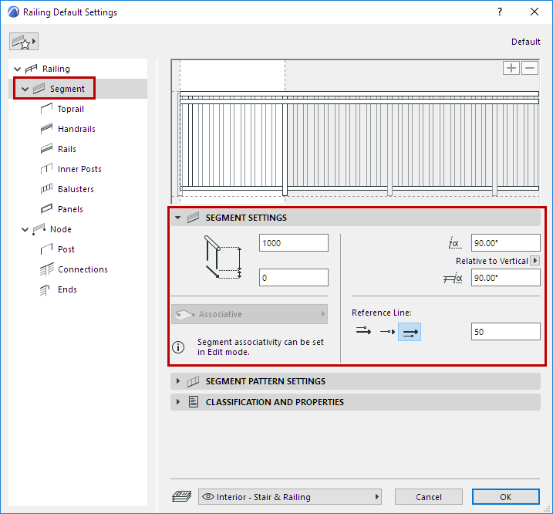Image resolution: width=553 pixels, height=514 pixels.
Task: Zoom in the railing preview
Action: pyautogui.click(x=511, y=68)
